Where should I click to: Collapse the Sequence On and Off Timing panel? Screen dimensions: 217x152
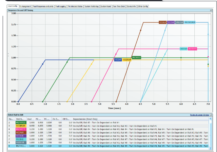click(x=211, y=11)
